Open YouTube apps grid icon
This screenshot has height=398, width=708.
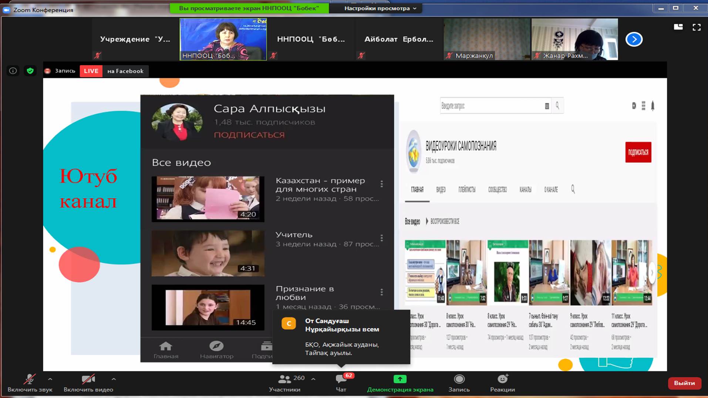[x=643, y=106]
